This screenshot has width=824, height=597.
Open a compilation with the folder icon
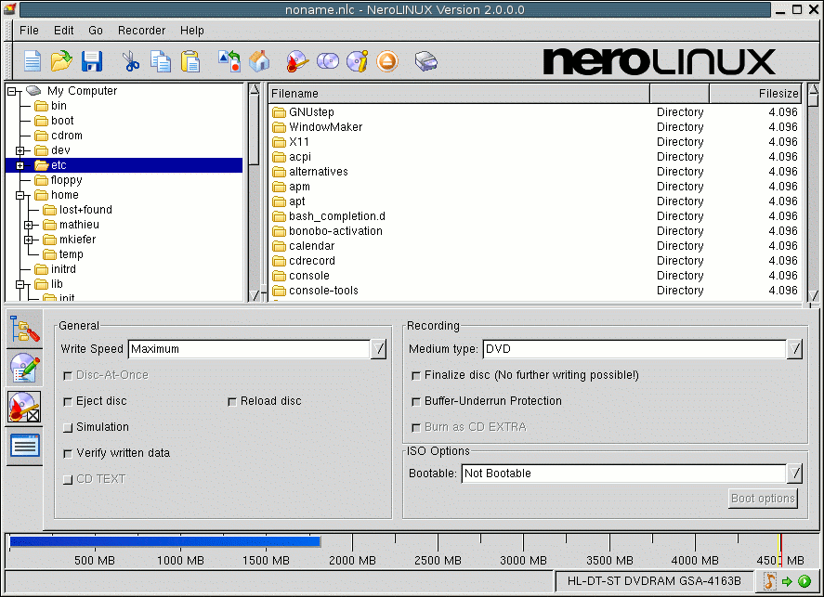(61, 61)
